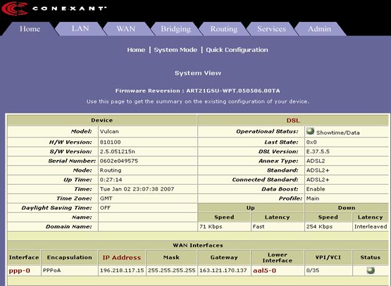Click the time Tue Jan 02 23:07:38 2007
Viewport: 391px width, 286px height.
point(137,189)
